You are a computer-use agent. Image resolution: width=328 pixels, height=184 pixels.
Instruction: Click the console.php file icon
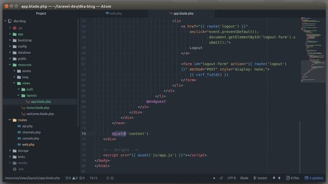[x=19, y=139]
